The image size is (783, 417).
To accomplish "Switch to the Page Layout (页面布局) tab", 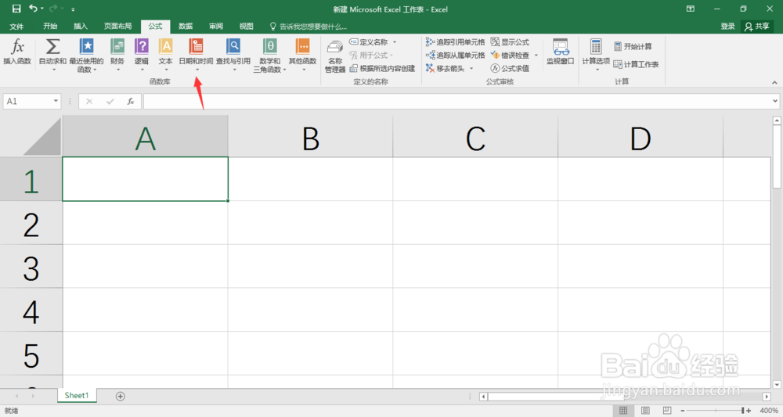I will [118, 27].
